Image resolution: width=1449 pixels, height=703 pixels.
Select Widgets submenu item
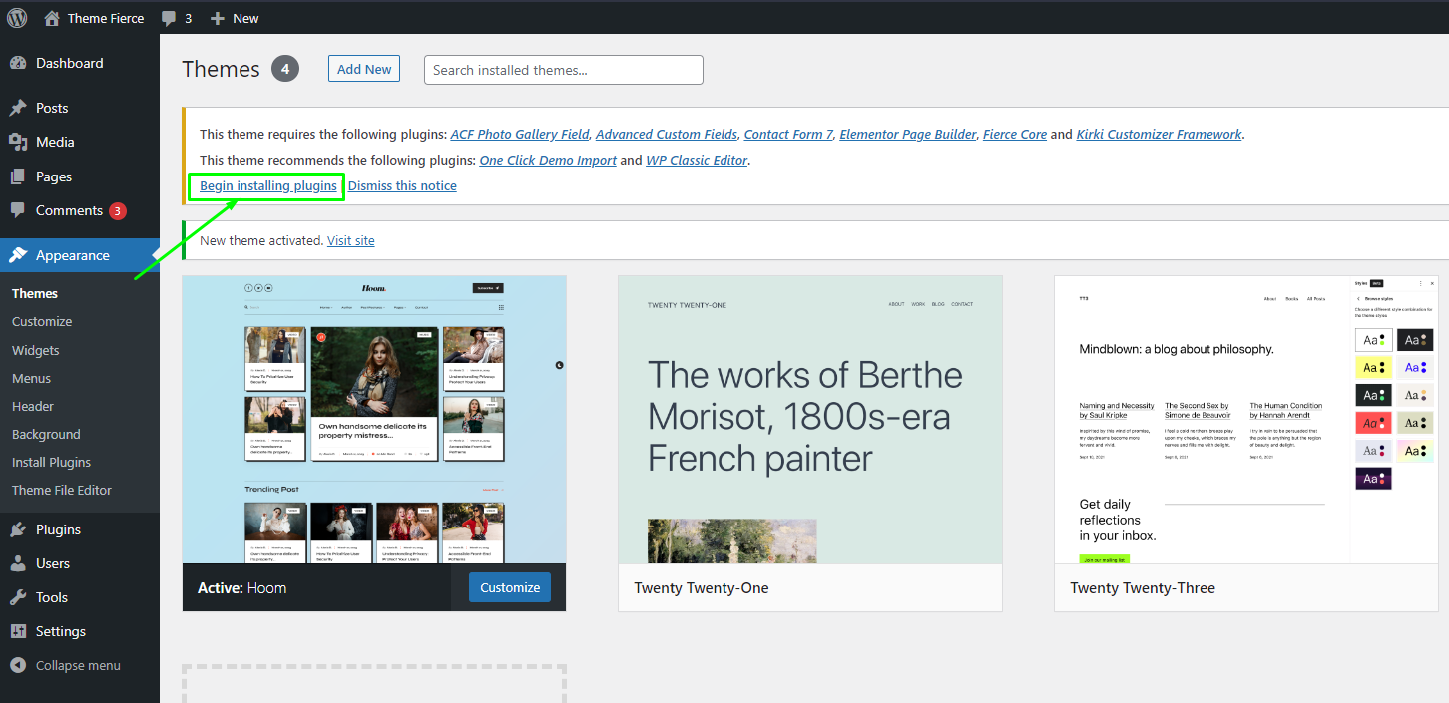(36, 350)
